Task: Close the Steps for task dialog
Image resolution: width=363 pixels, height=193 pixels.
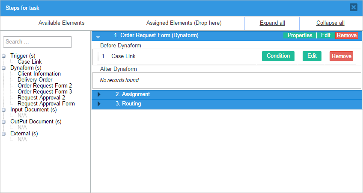Action: click(x=353, y=7)
